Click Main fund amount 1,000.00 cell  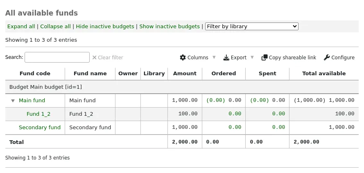coord(185,101)
